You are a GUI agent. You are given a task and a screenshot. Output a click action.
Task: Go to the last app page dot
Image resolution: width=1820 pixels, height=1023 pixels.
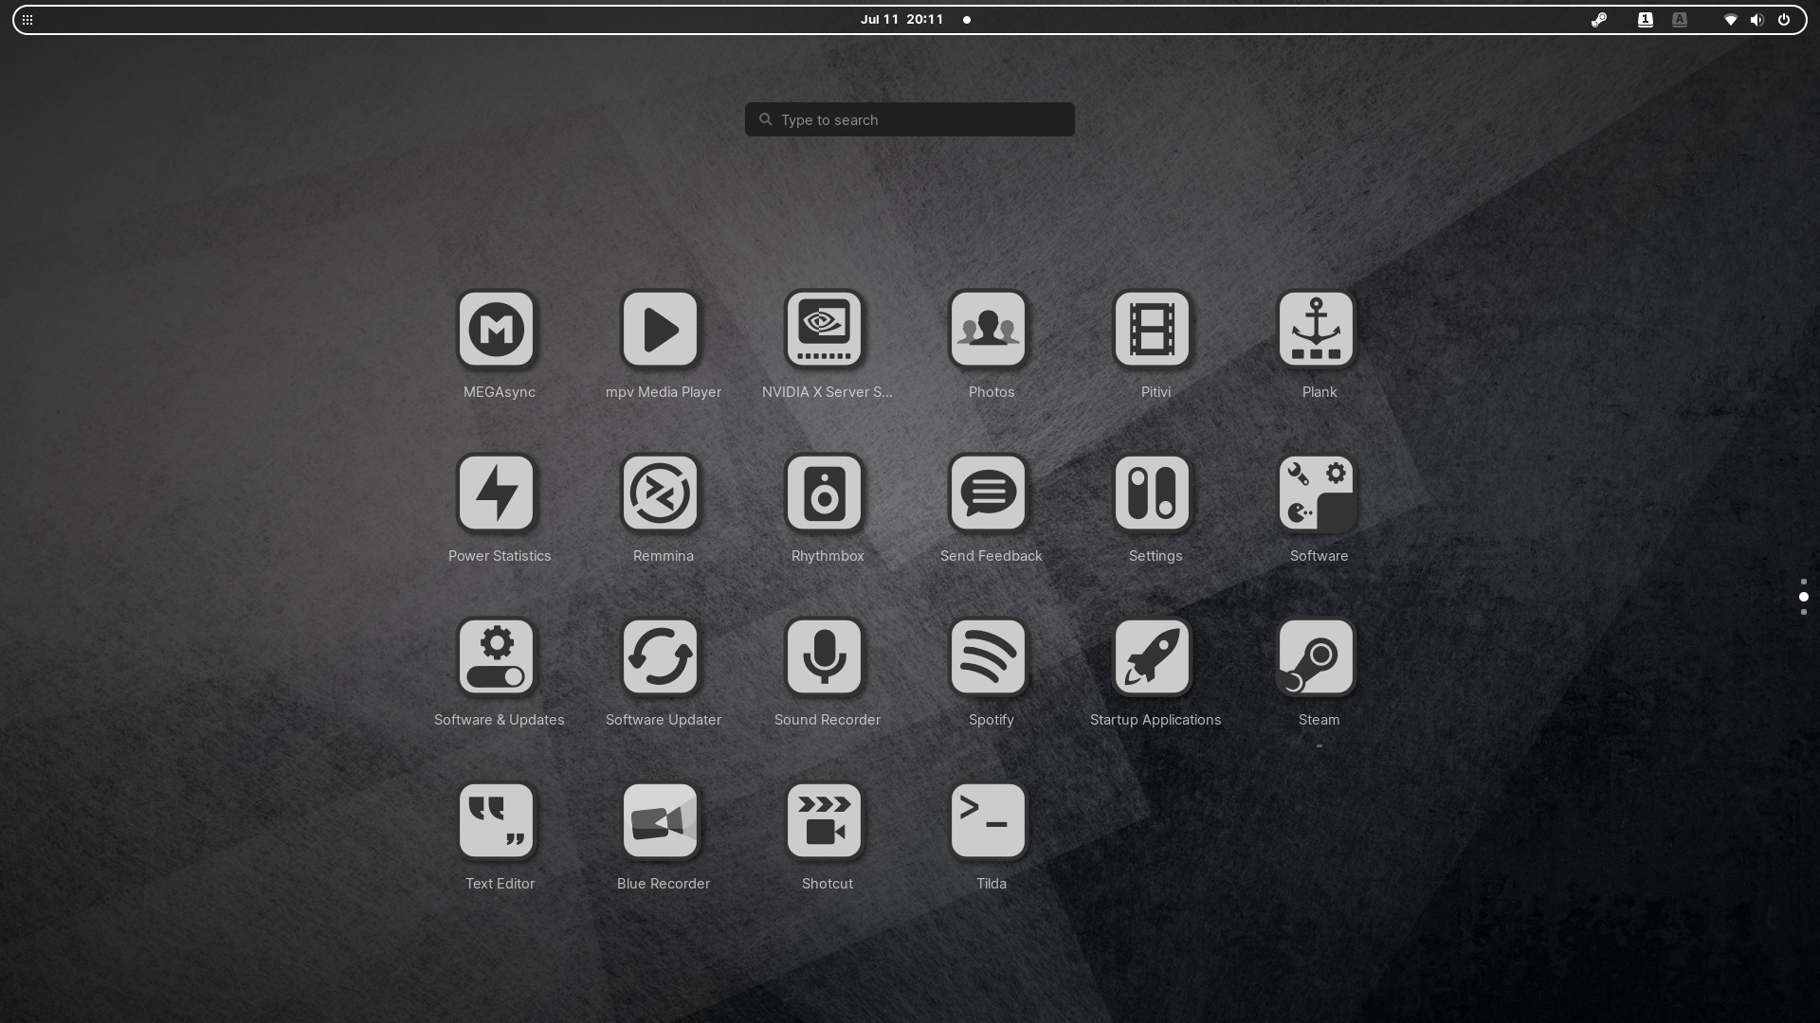1804,612
